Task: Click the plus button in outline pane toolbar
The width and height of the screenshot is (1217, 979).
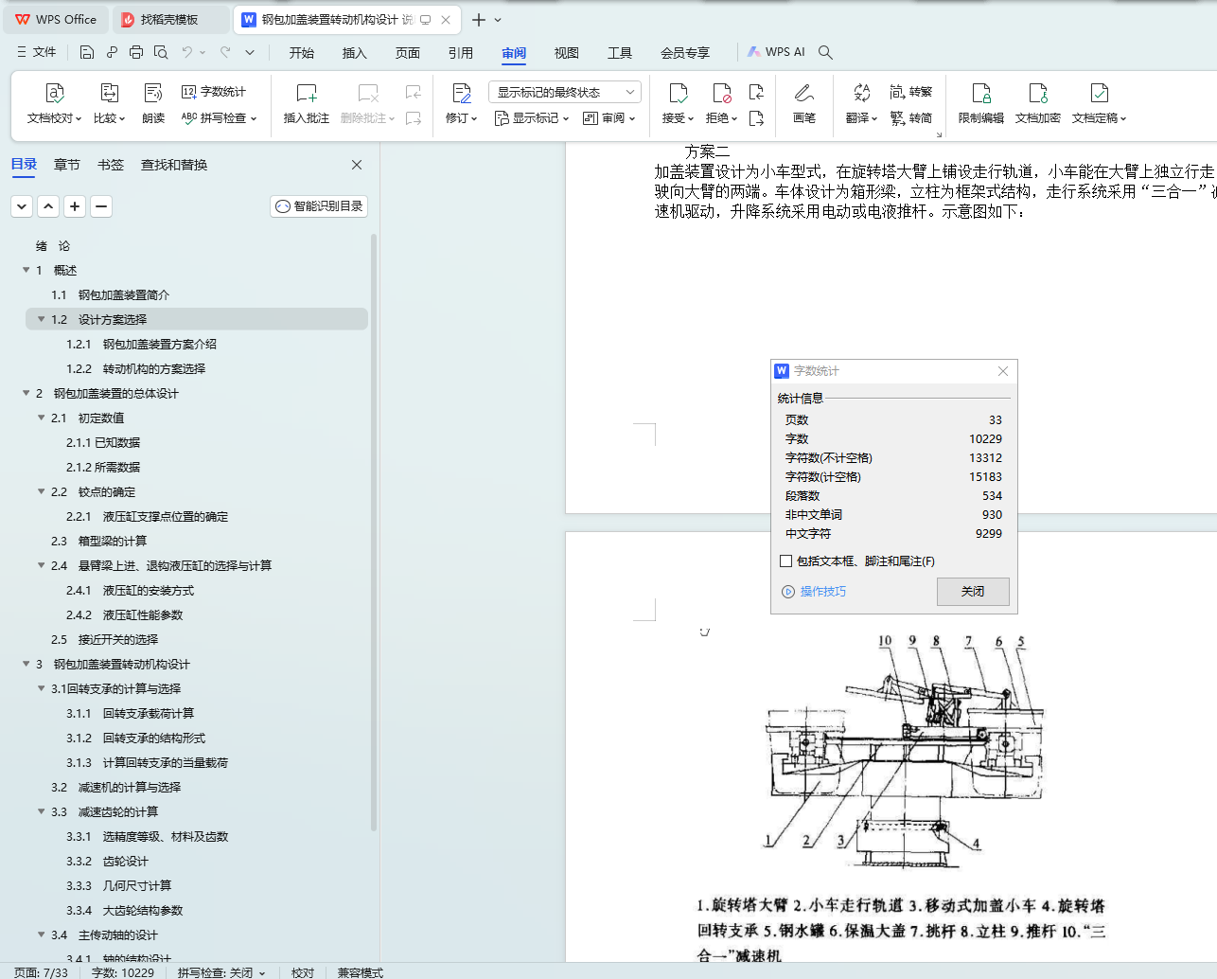Action: [x=75, y=206]
